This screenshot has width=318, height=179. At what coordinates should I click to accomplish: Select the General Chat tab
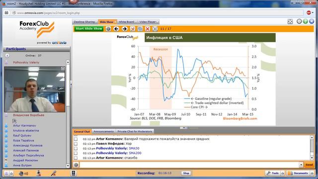coord(81,131)
